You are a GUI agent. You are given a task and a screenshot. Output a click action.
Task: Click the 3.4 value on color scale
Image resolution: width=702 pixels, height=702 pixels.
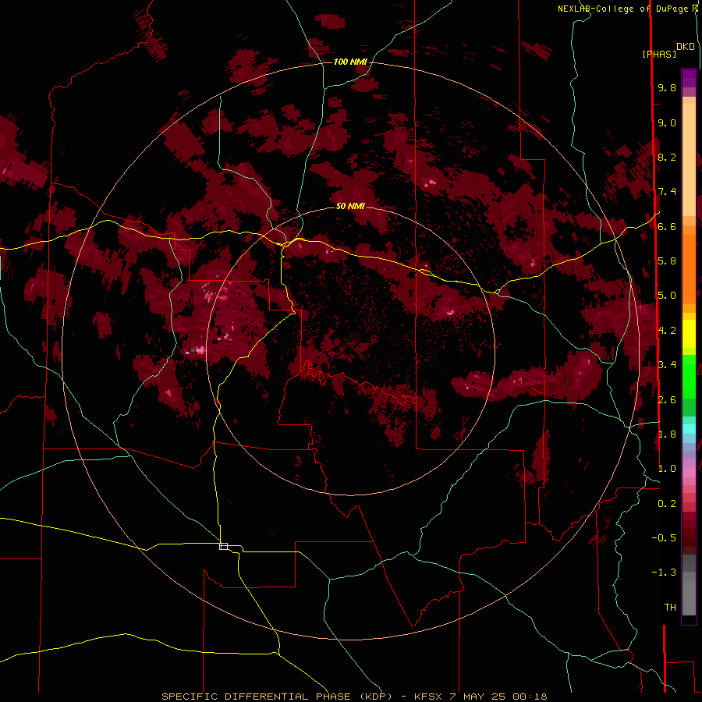[667, 364]
